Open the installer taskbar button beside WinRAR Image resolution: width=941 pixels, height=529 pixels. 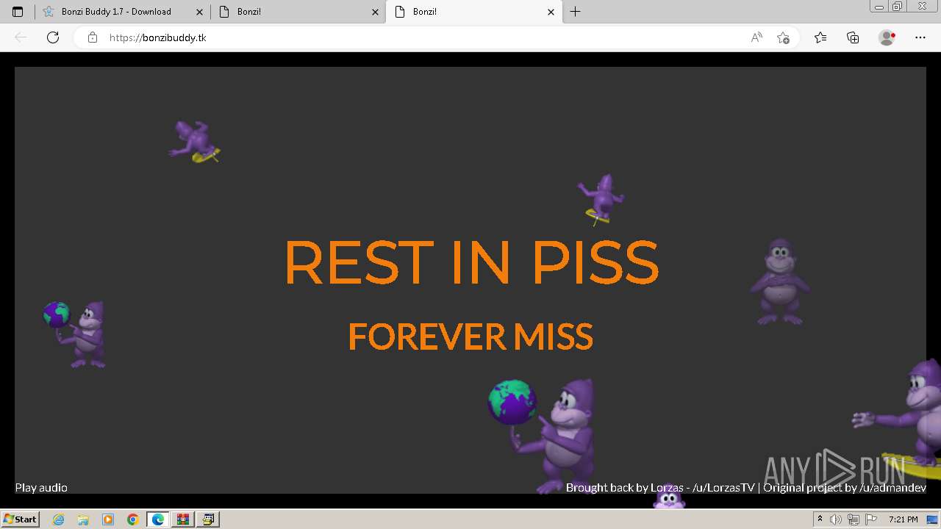coord(208,519)
